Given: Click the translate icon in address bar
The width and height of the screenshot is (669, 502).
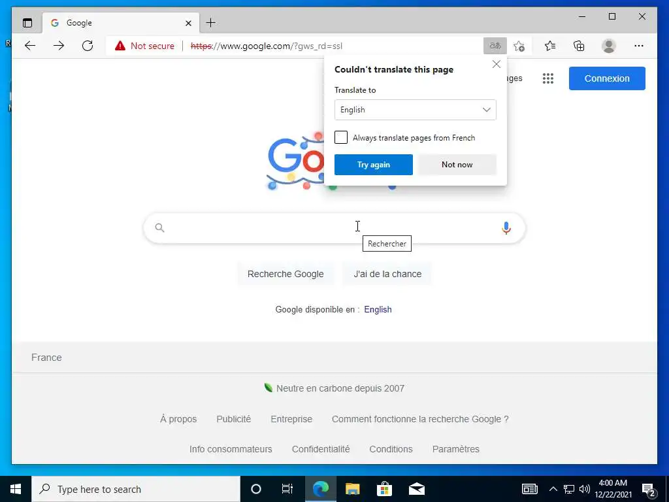Looking at the screenshot, I should coord(495,46).
